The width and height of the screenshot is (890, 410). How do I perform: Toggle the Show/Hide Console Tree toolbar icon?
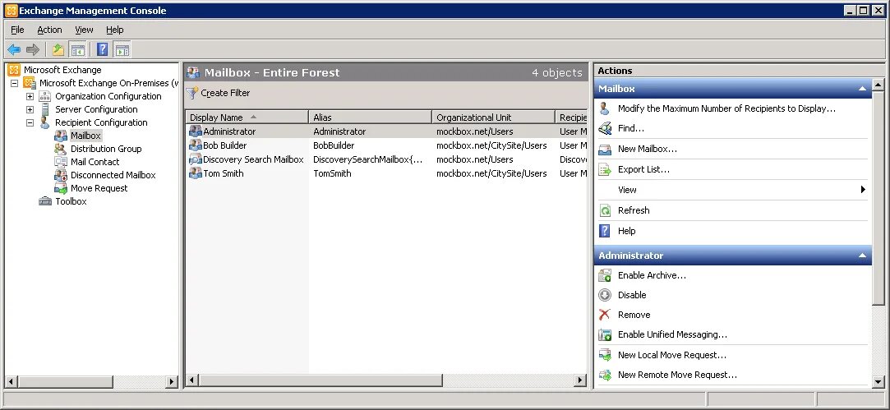[x=77, y=50]
